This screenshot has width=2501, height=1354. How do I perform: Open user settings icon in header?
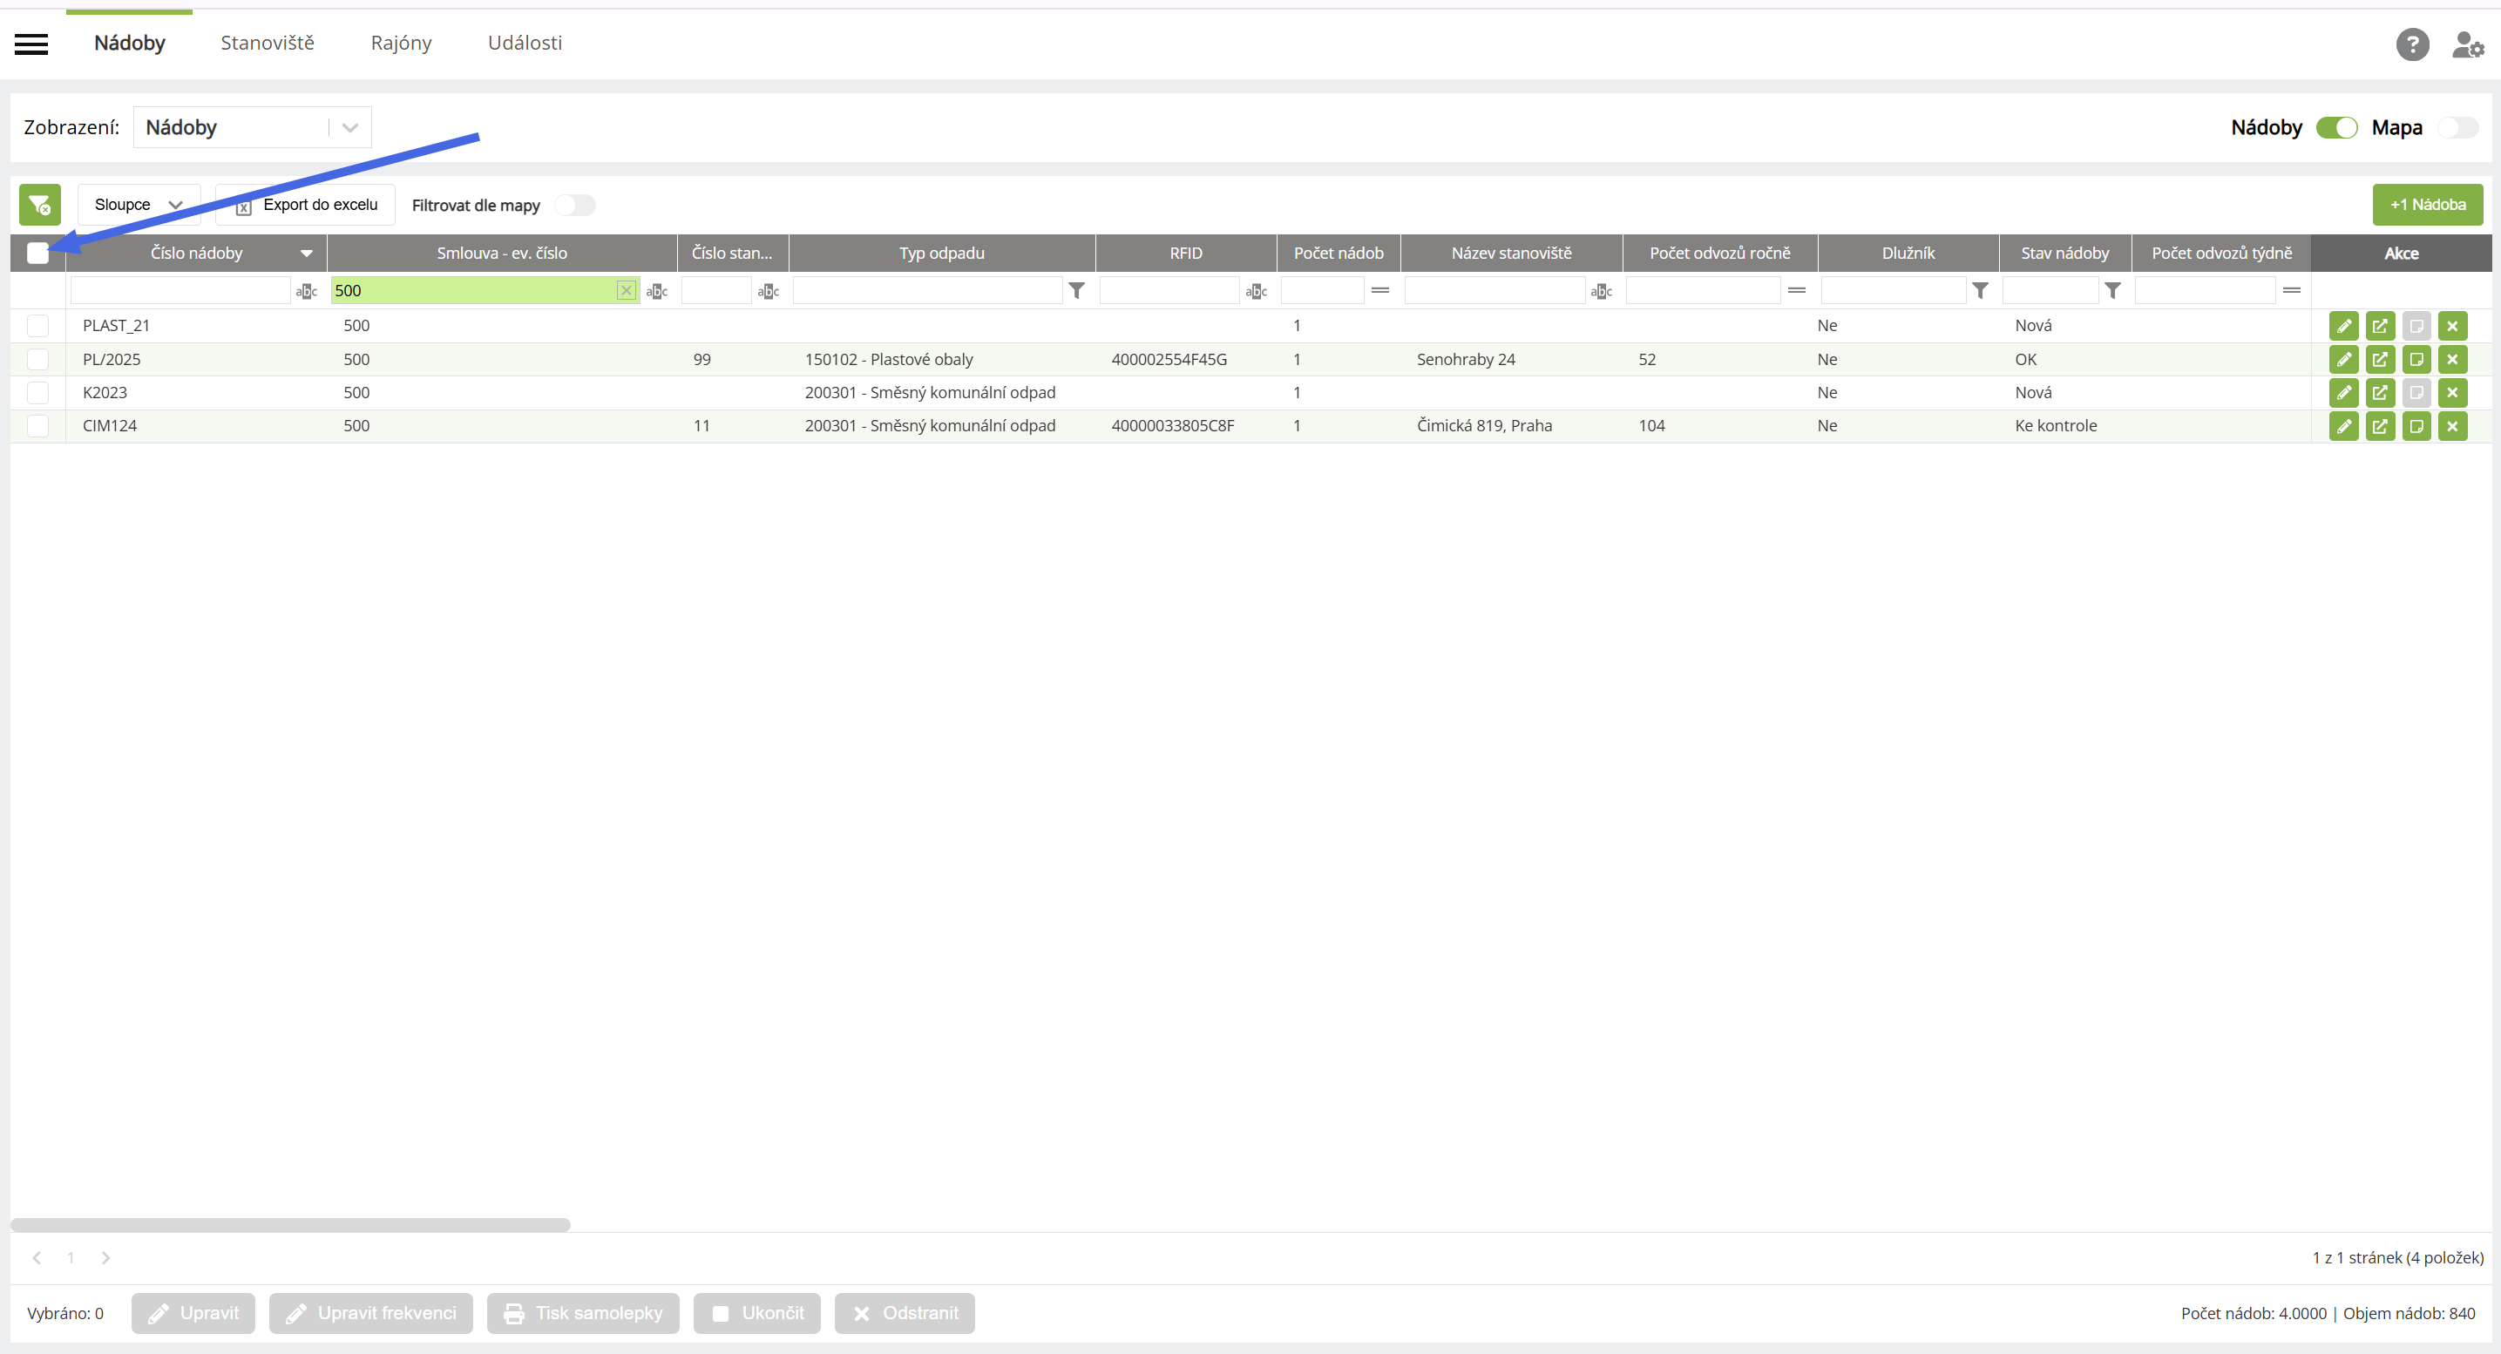2467,44
